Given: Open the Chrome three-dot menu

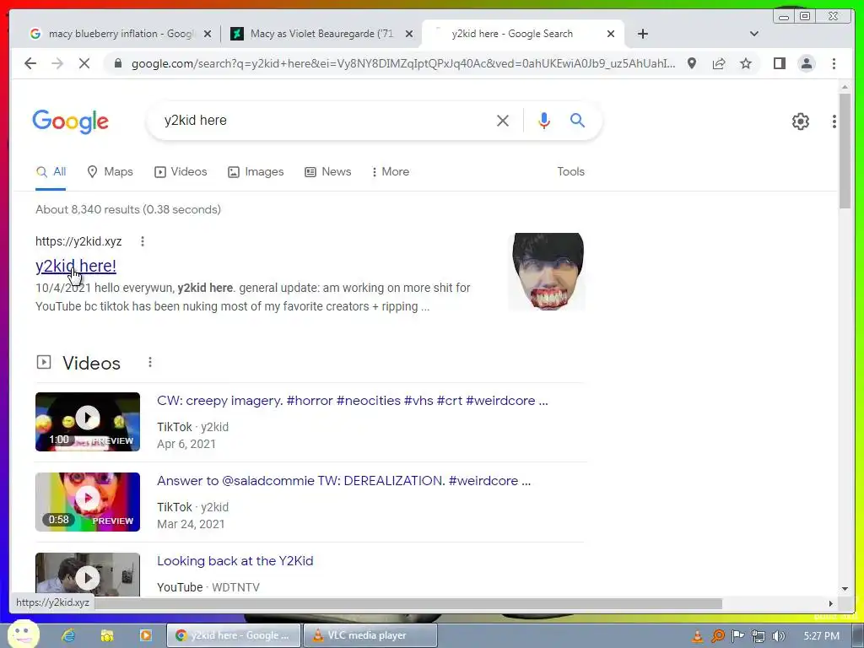Looking at the screenshot, I should click(x=834, y=63).
